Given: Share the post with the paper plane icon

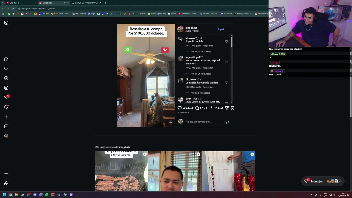Looking at the screenshot, I should pos(227,108).
